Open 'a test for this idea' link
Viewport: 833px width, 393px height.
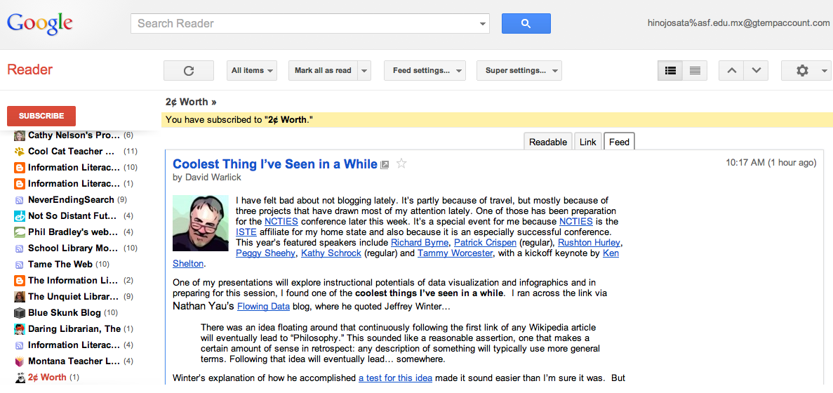[395, 378]
